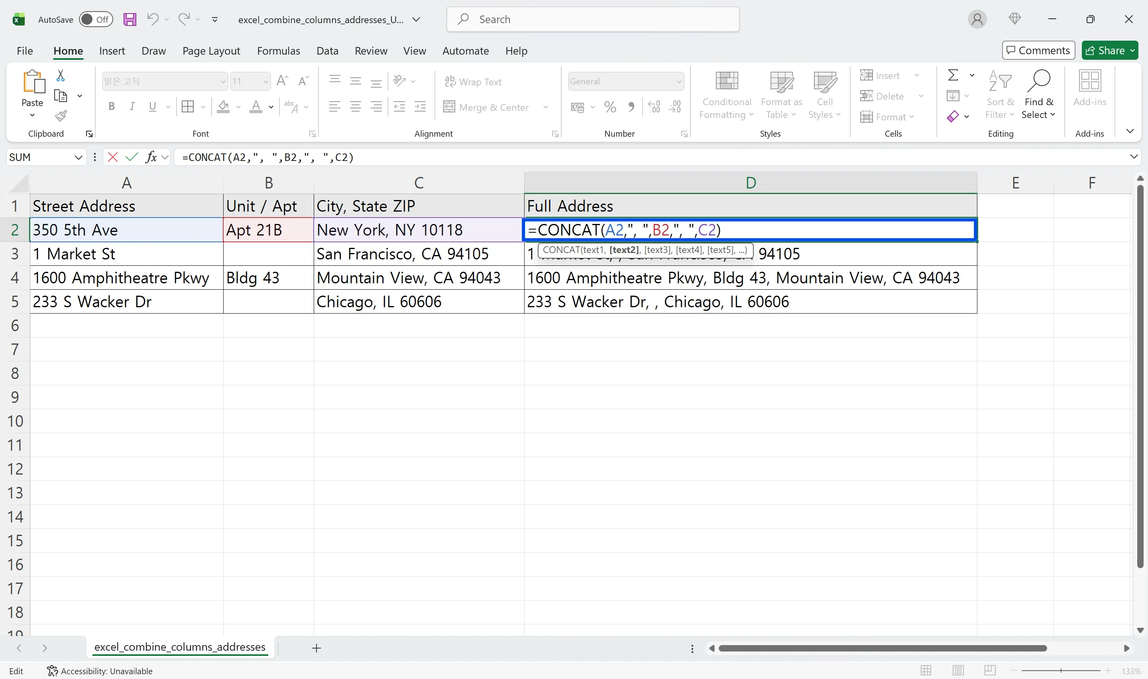The width and height of the screenshot is (1148, 679).
Task: Click the Increase Decimal icon
Action: click(x=654, y=107)
